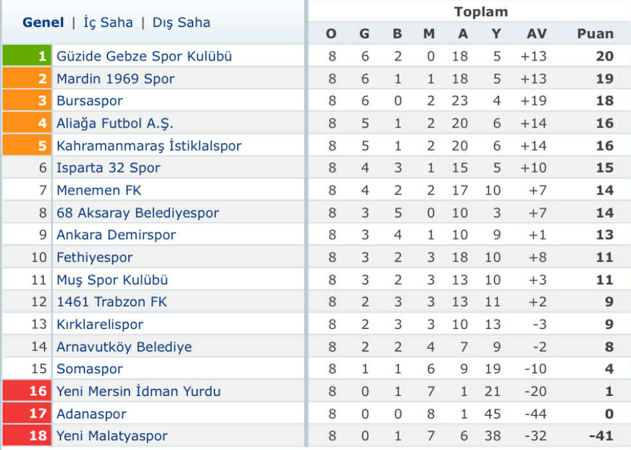The height and width of the screenshot is (450, 631).
Task: Click the Mardin 1969 Spor link
Action: click(x=115, y=79)
